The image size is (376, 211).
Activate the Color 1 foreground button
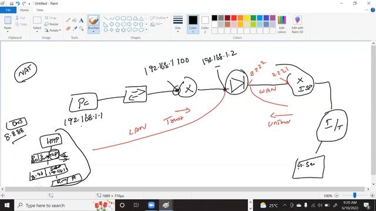193,25
